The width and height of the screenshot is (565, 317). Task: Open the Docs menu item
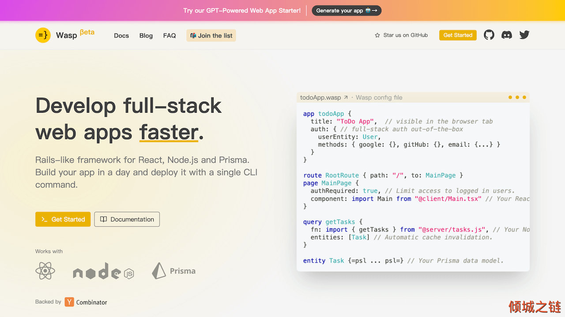pyautogui.click(x=121, y=36)
